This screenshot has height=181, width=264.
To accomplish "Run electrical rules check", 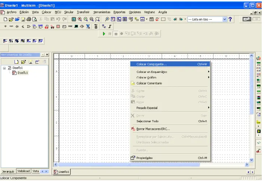I will pyautogui.click(x=157, y=19).
